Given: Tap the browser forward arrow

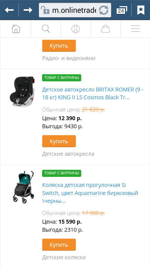Looking at the screenshot, I should tap(28, 10).
